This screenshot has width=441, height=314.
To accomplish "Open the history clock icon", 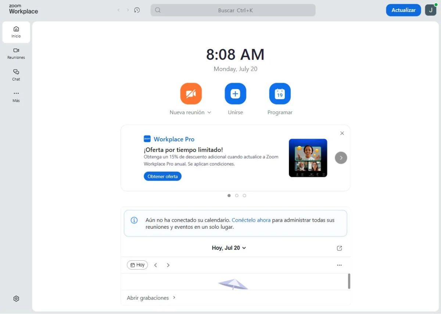I will 137,10.
